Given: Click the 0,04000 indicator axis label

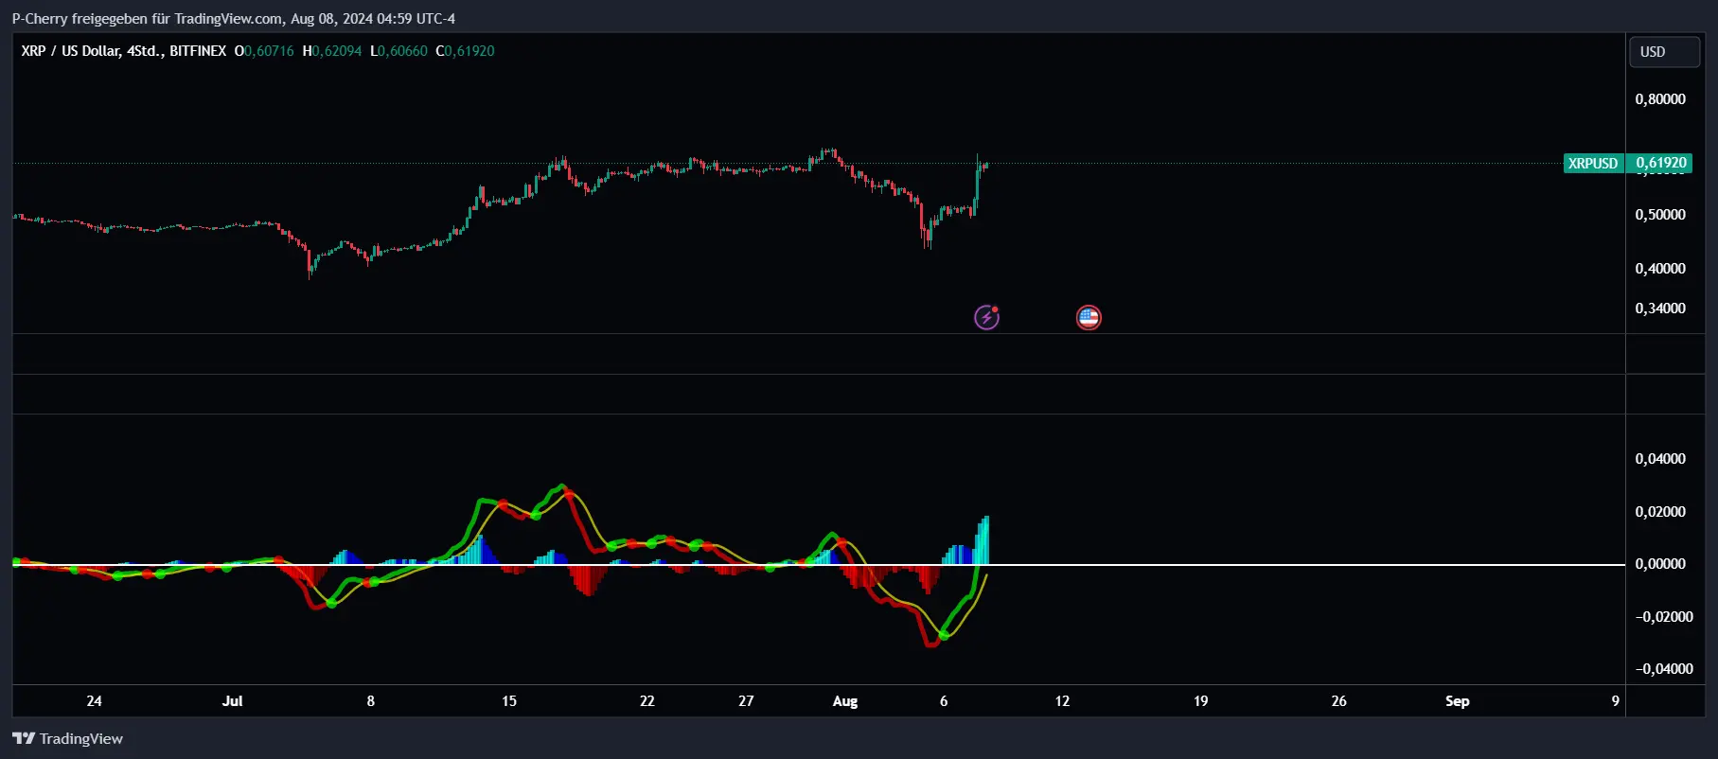Looking at the screenshot, I should pyautogui.click(x=1660, y=459).
